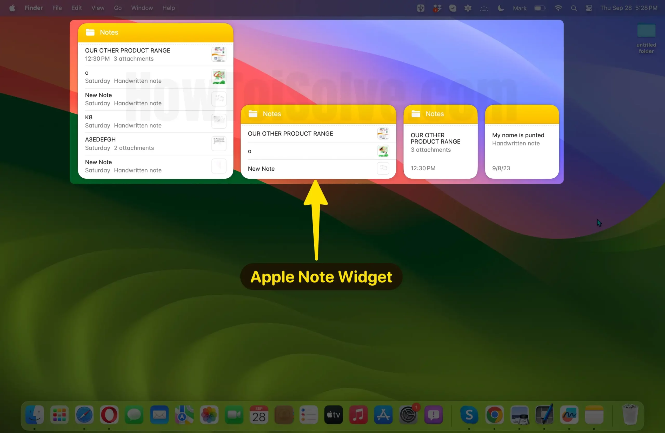The width and height of the screenshot is (665, 433).
Task: Open New Note row directly above K8
Action: (x=155, y=99)
